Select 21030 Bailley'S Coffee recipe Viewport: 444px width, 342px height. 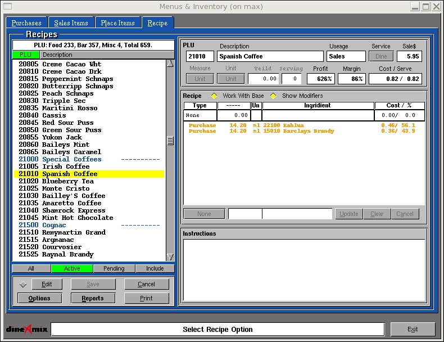click(89, 196)
